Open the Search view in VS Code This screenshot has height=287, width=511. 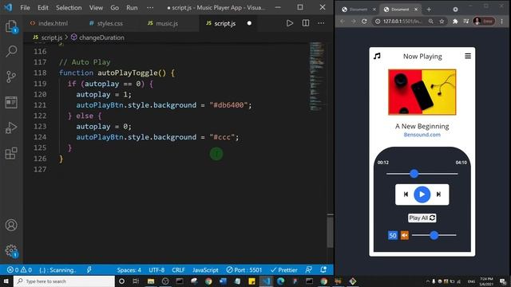tap(11, 51)
